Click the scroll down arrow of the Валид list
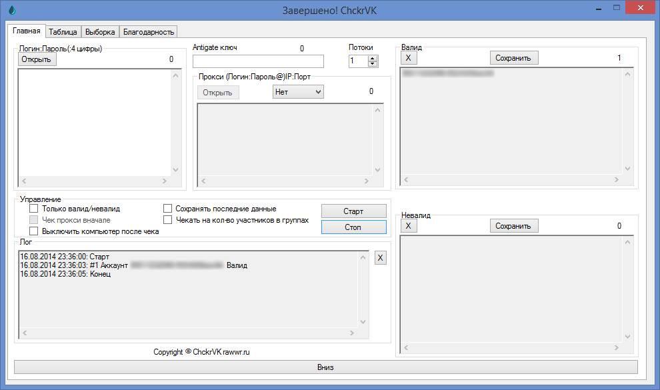 627,168
